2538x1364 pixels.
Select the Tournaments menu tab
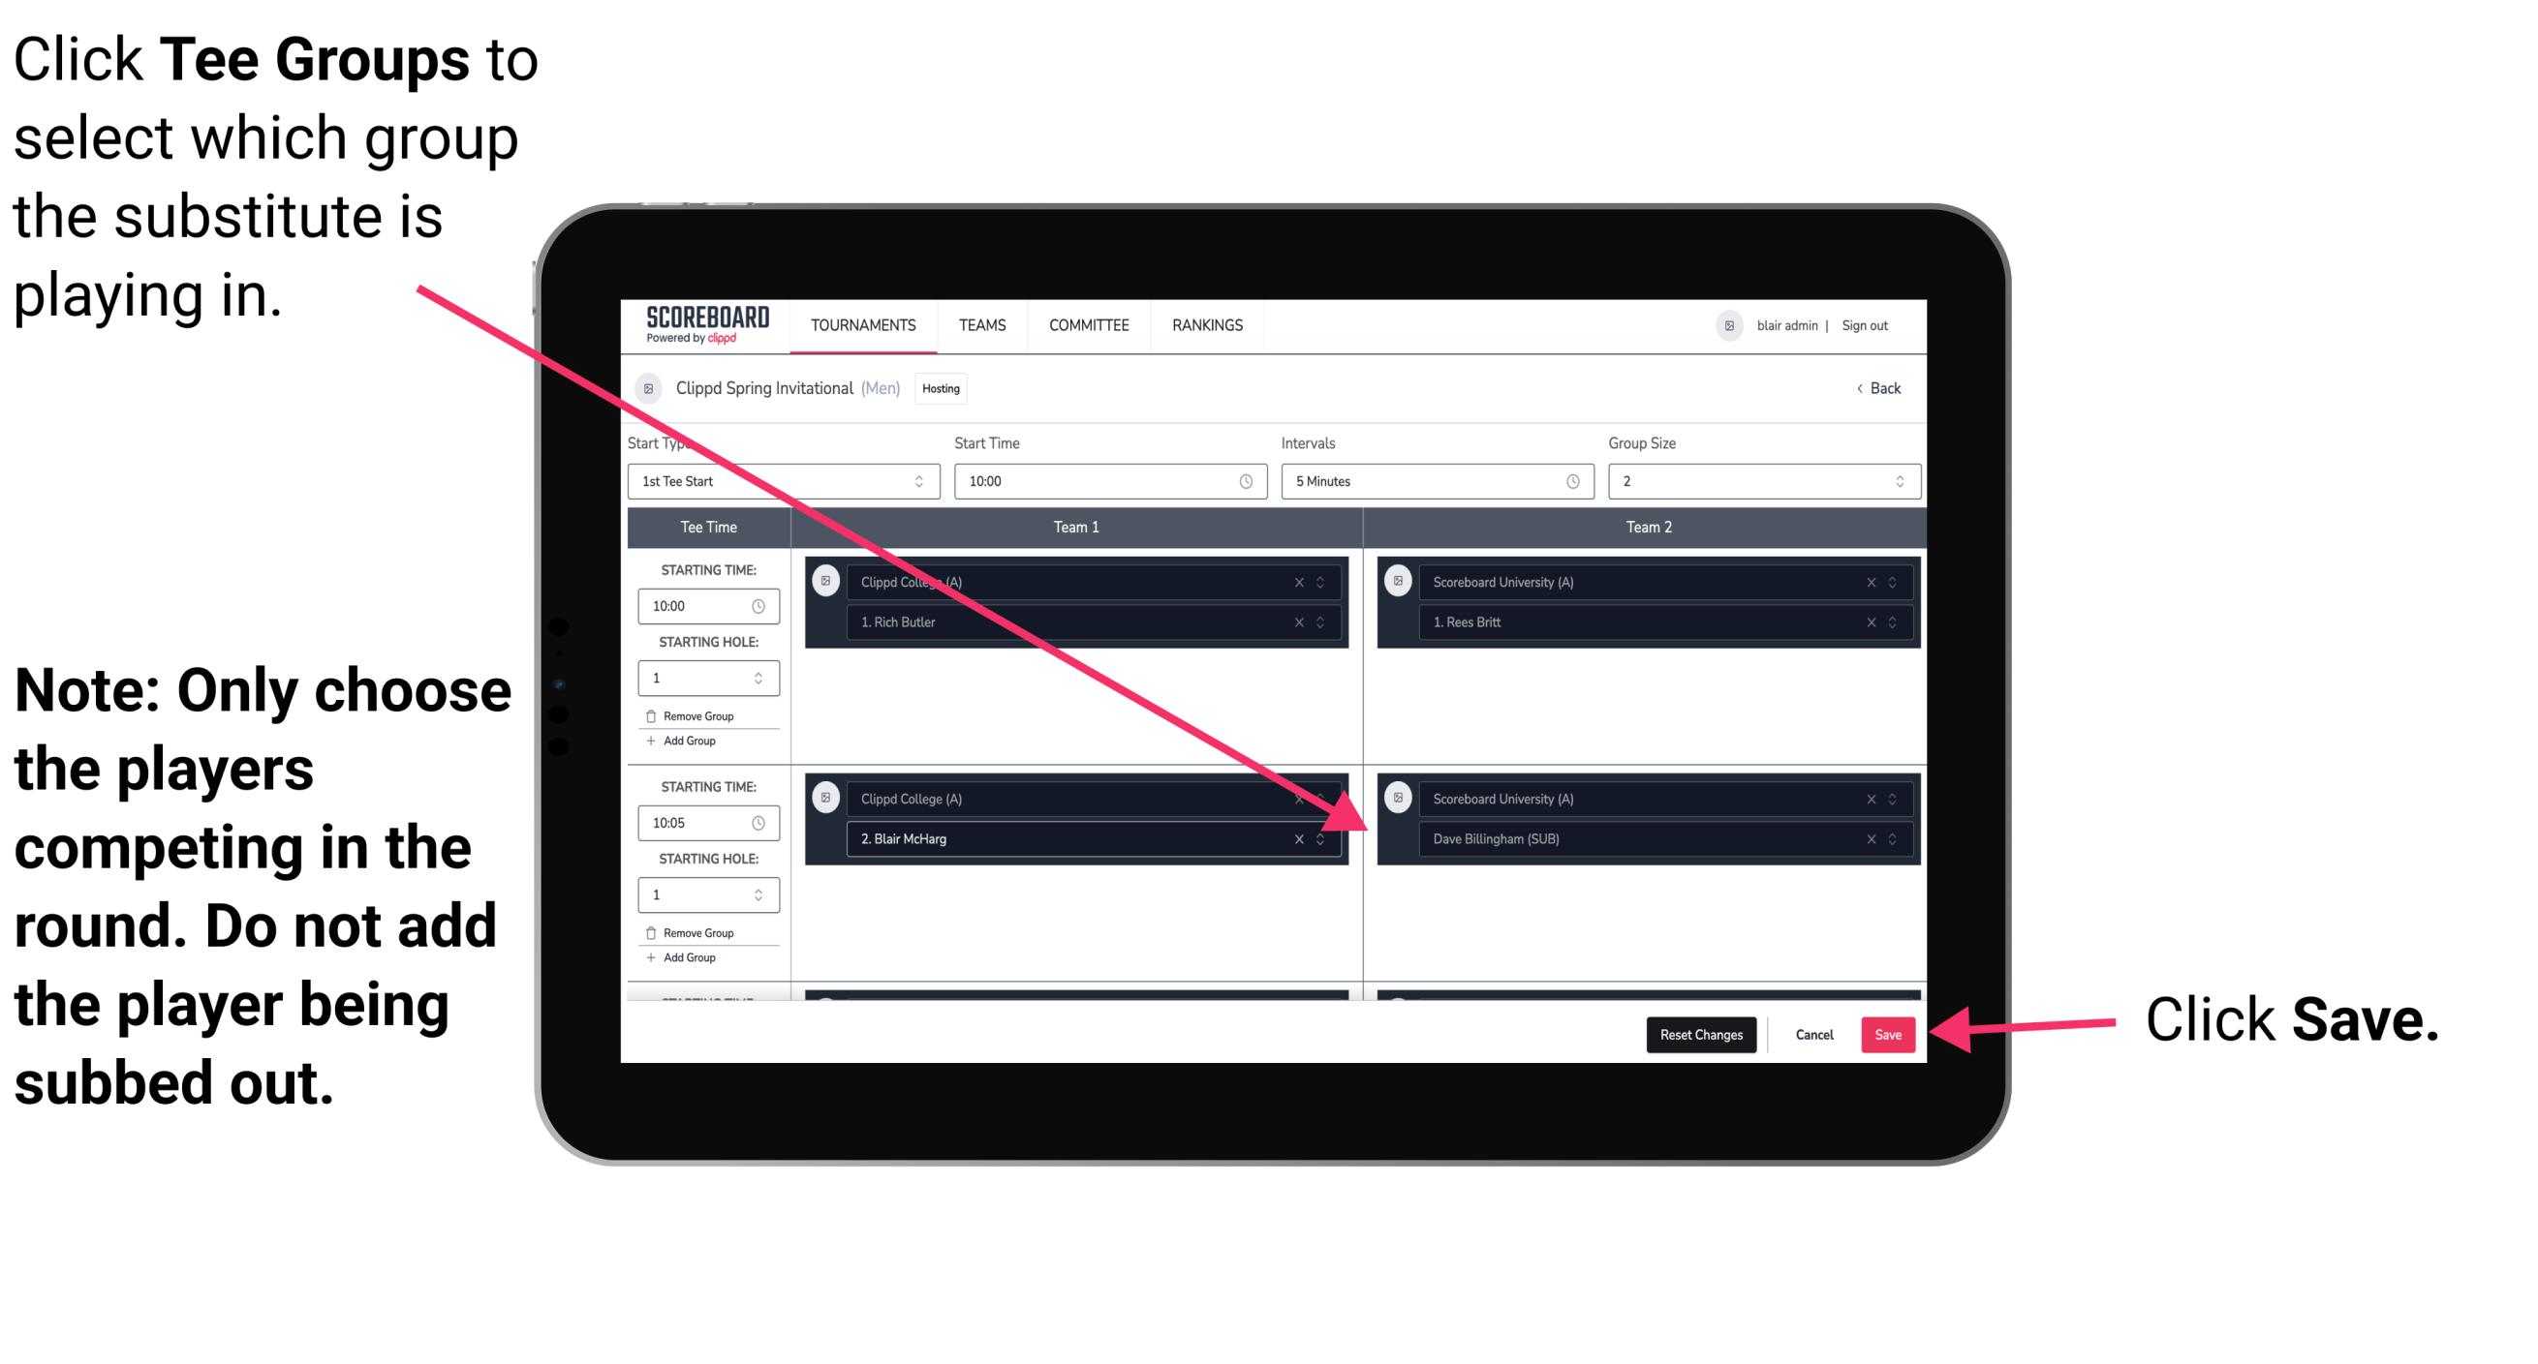tap(857, 324)
